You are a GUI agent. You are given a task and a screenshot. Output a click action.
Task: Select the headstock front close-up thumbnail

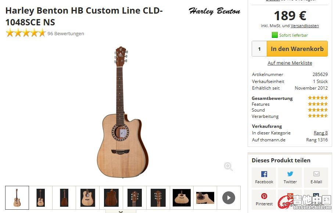click(x=134, y=198)
